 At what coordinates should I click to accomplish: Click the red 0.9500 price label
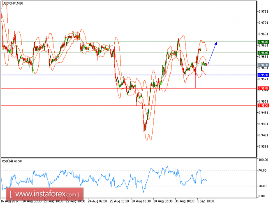pyautogui.click(x=263, y=105)
